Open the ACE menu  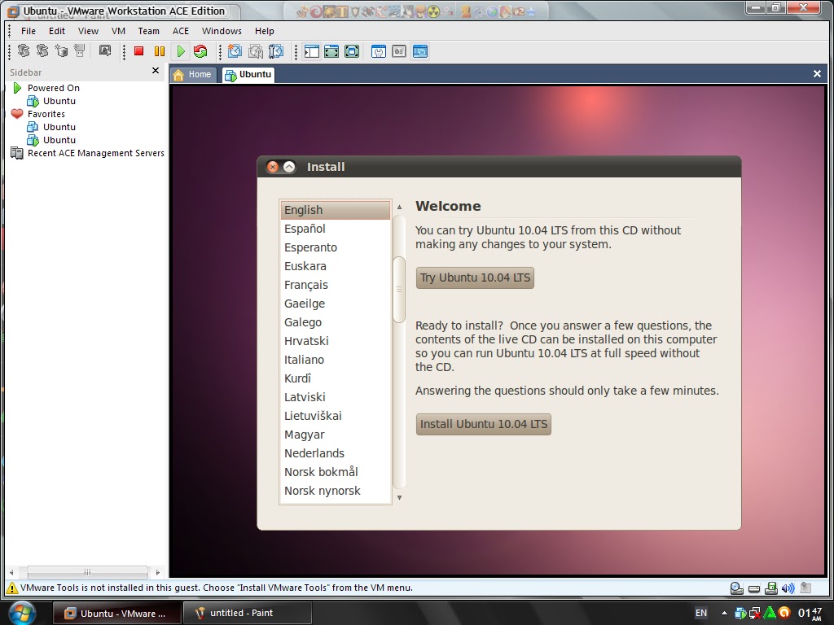(181, 31)
